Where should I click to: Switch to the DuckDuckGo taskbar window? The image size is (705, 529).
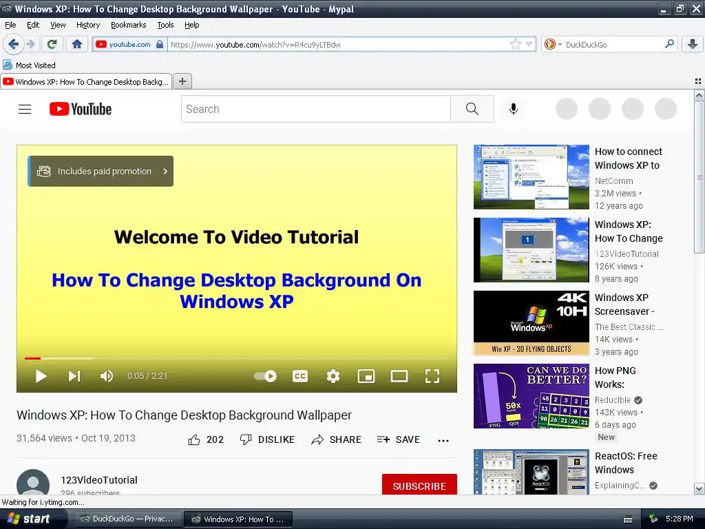127,519
